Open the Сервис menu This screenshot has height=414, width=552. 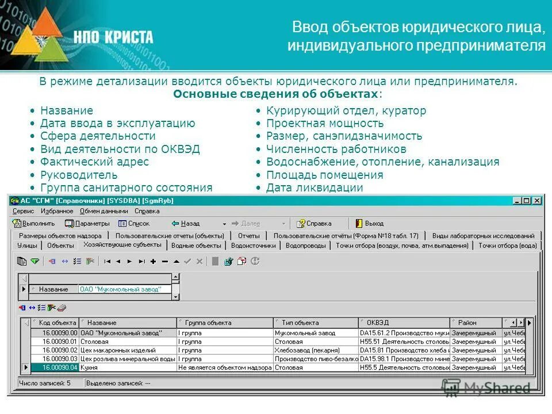23,211
